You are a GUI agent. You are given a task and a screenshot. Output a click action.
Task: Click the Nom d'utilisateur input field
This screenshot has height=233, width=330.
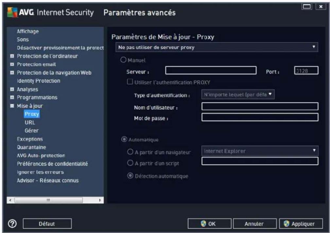(260, 106)
